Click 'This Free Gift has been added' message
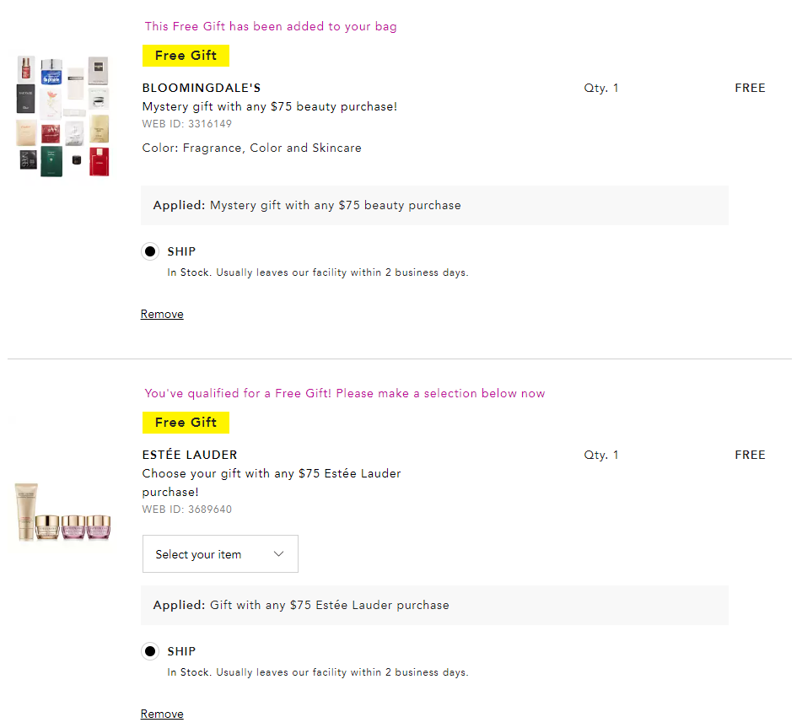Screen dimensions: 802x728 click(271, 26)
